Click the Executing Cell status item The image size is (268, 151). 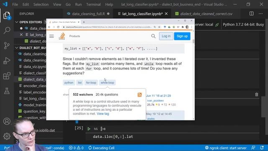pos(101,148)
